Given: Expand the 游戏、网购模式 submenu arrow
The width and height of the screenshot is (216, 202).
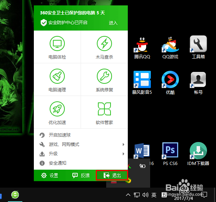Looking at the screenshot, I should pos(123,144).
